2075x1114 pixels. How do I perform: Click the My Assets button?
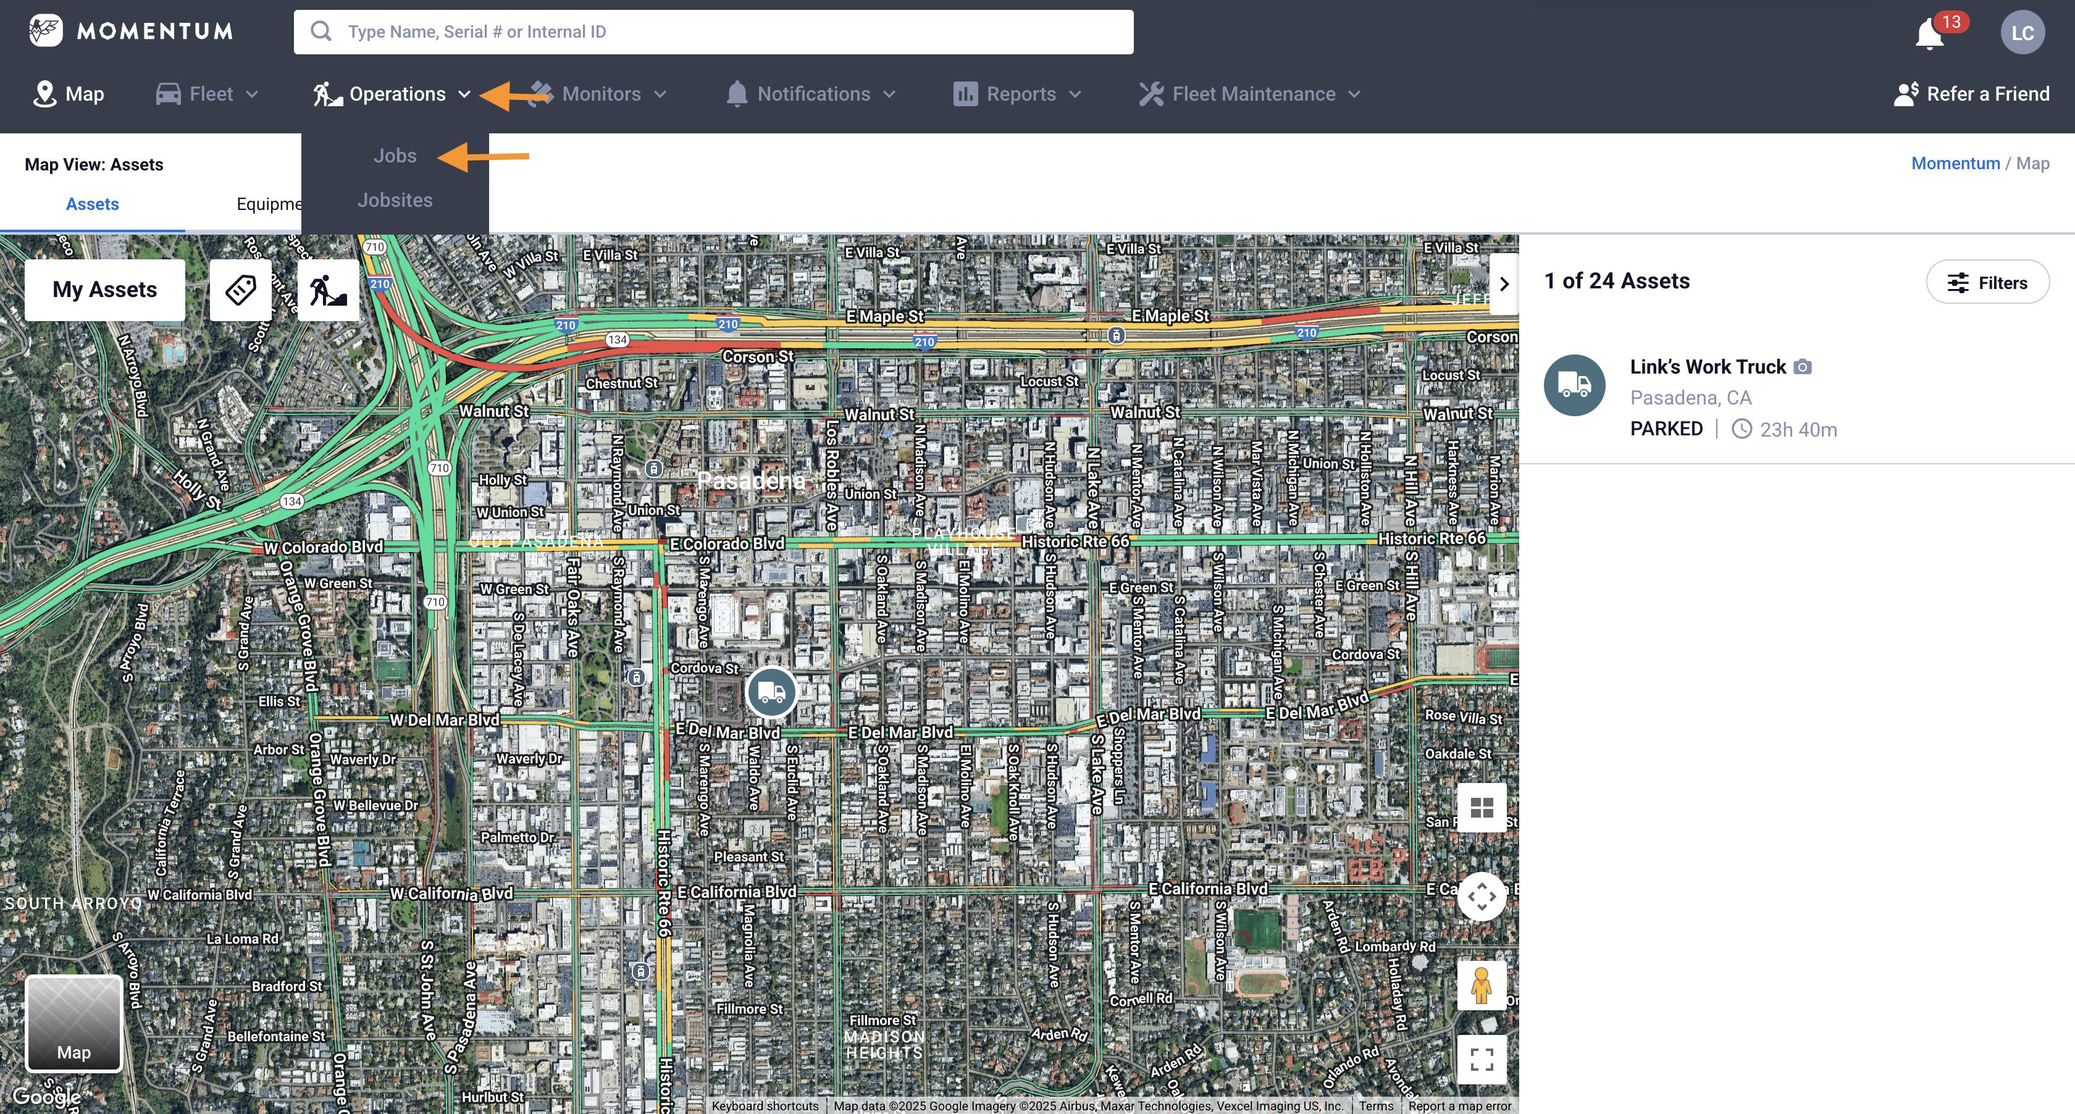click(x=105, y=289)
